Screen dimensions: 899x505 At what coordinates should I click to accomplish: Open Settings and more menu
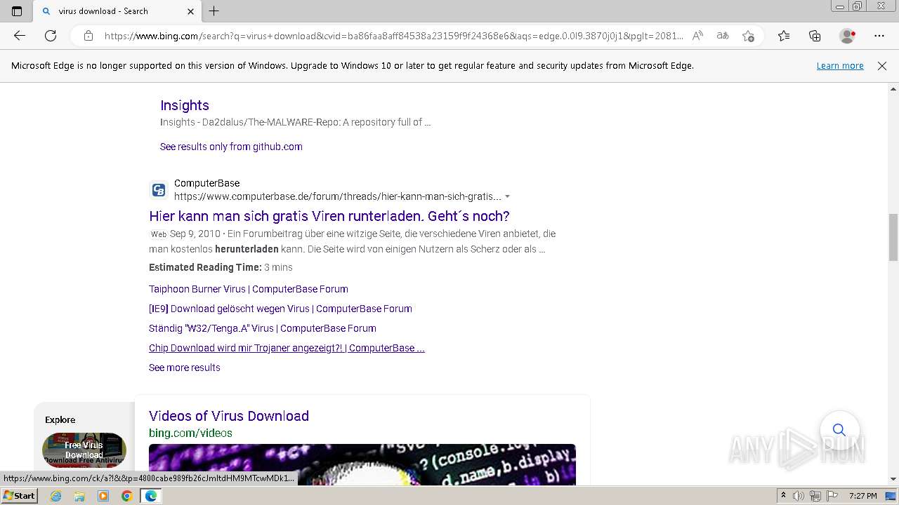[879, 36]
